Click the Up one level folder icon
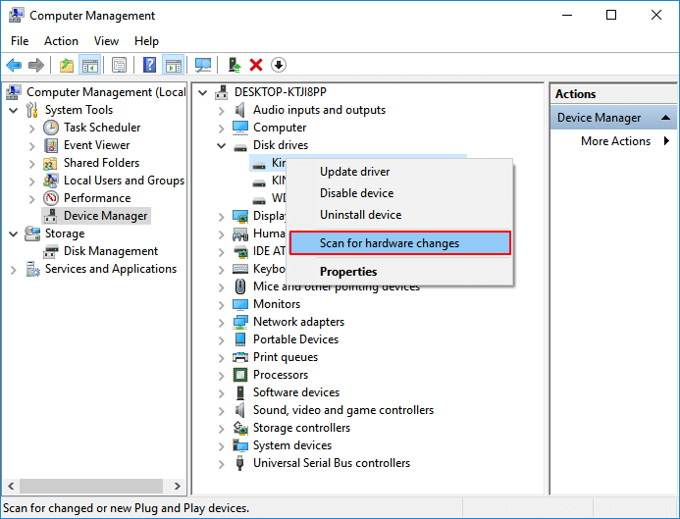 tap(66, 65)
